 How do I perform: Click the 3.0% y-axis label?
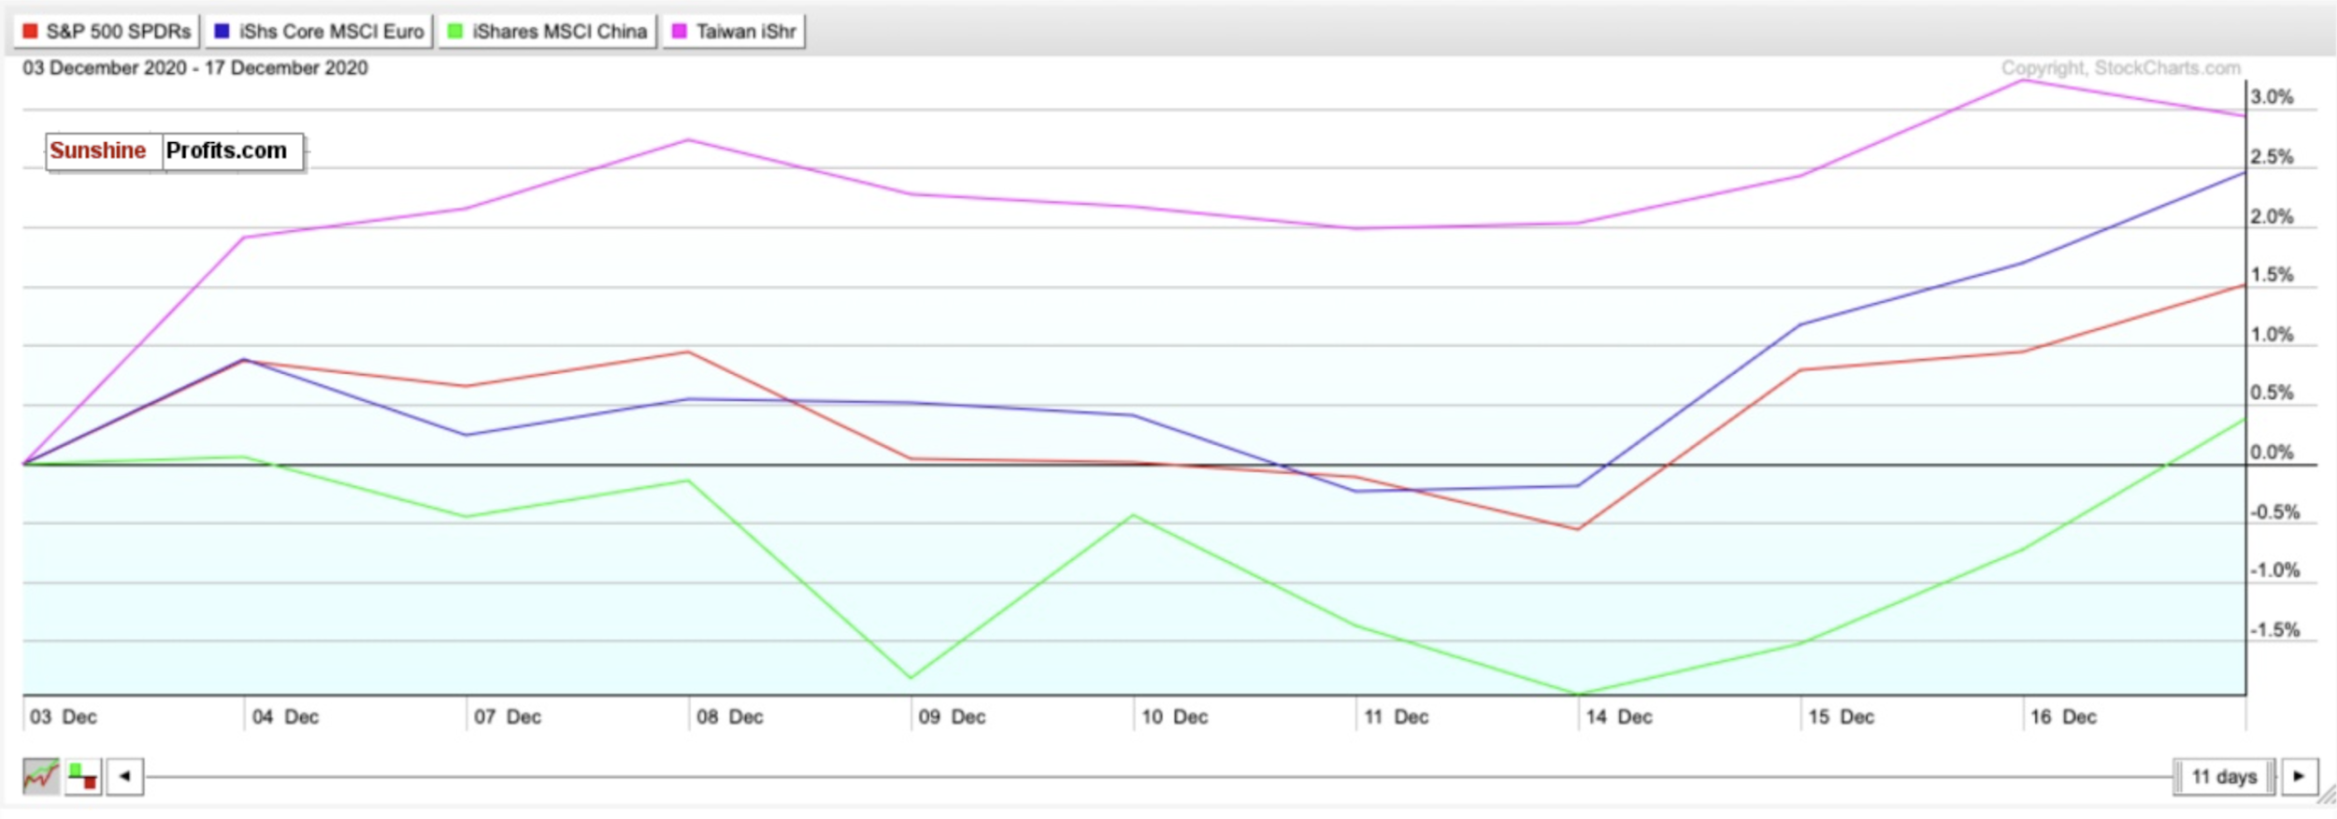pos(2272,97)
